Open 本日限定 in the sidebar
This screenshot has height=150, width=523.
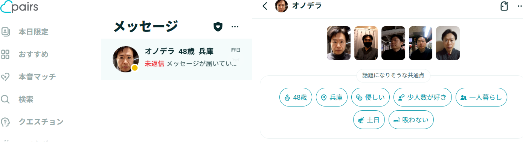[33, 32]
